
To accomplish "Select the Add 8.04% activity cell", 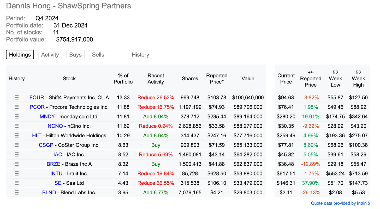I will 156,117.
